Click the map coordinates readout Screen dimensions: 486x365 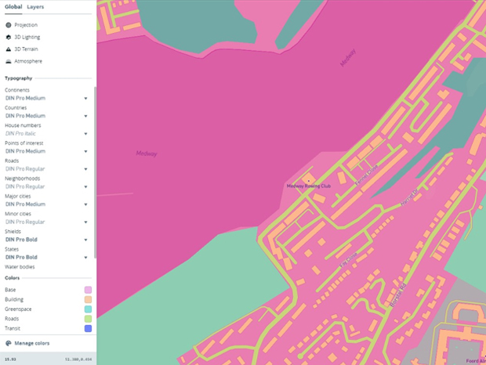tap(78, 360)
